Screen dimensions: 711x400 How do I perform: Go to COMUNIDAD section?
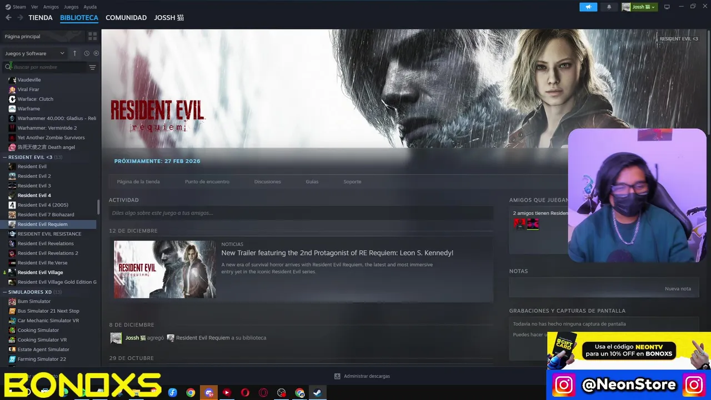pos(126,18)
